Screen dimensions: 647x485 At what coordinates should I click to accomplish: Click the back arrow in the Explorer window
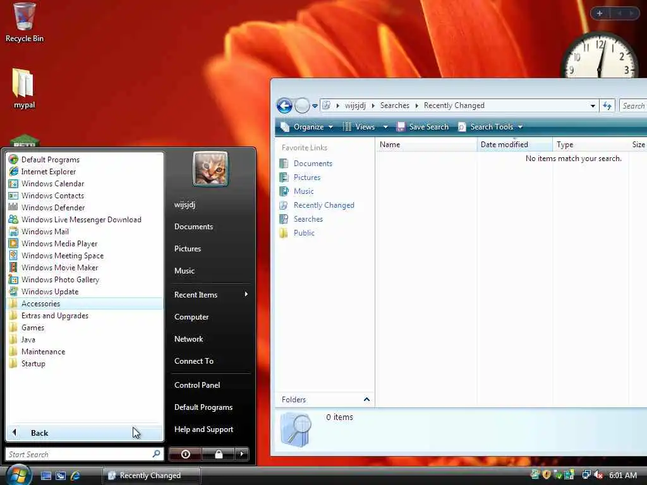click(284, 105)
